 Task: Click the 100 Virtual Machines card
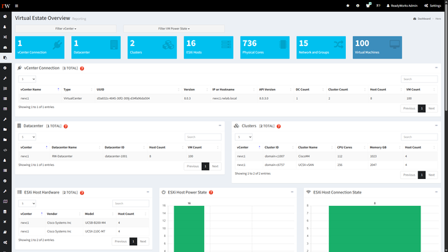coord(378,48)
